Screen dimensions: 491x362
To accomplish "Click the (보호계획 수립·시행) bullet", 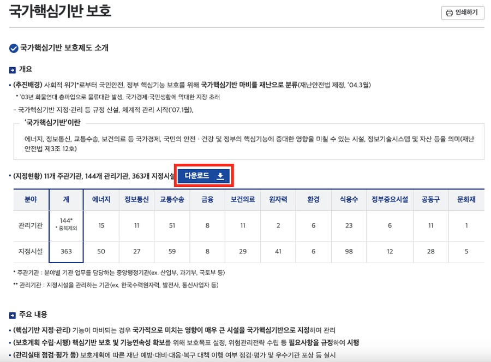I will (x=186, y=343).
